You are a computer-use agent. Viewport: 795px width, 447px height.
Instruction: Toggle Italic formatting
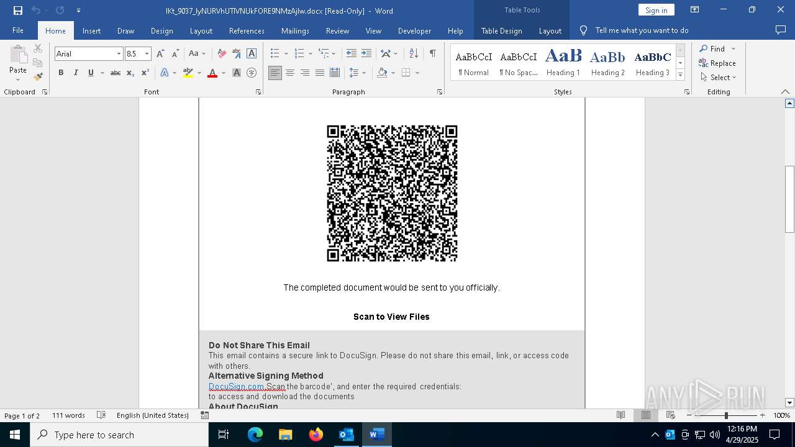(76, 73)
